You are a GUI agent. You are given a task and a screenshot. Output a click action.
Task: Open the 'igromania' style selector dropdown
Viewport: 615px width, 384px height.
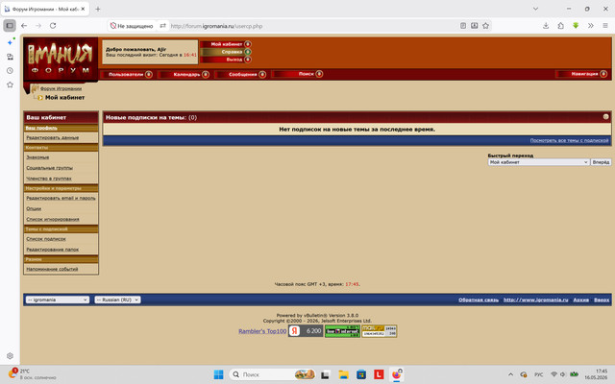(x=58, y=300)
